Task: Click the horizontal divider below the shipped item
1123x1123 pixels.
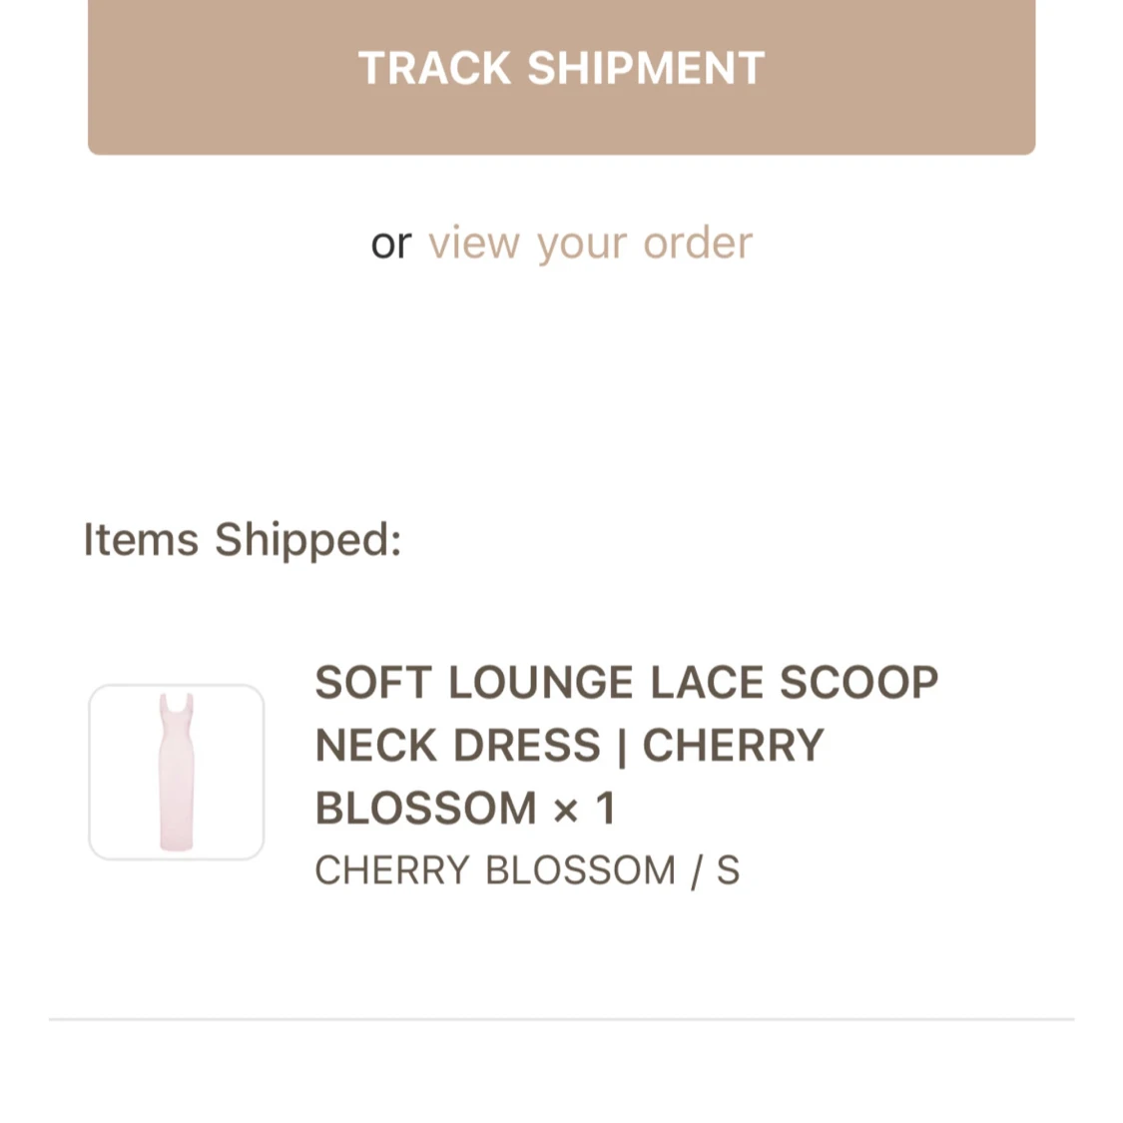Action: tap(561, 1018)
